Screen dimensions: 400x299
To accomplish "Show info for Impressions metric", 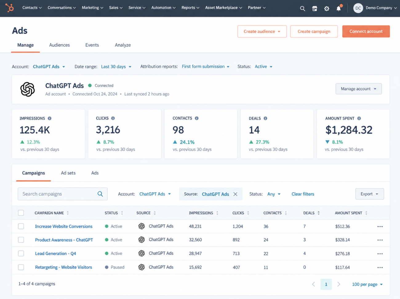I will tap(50, 118).
